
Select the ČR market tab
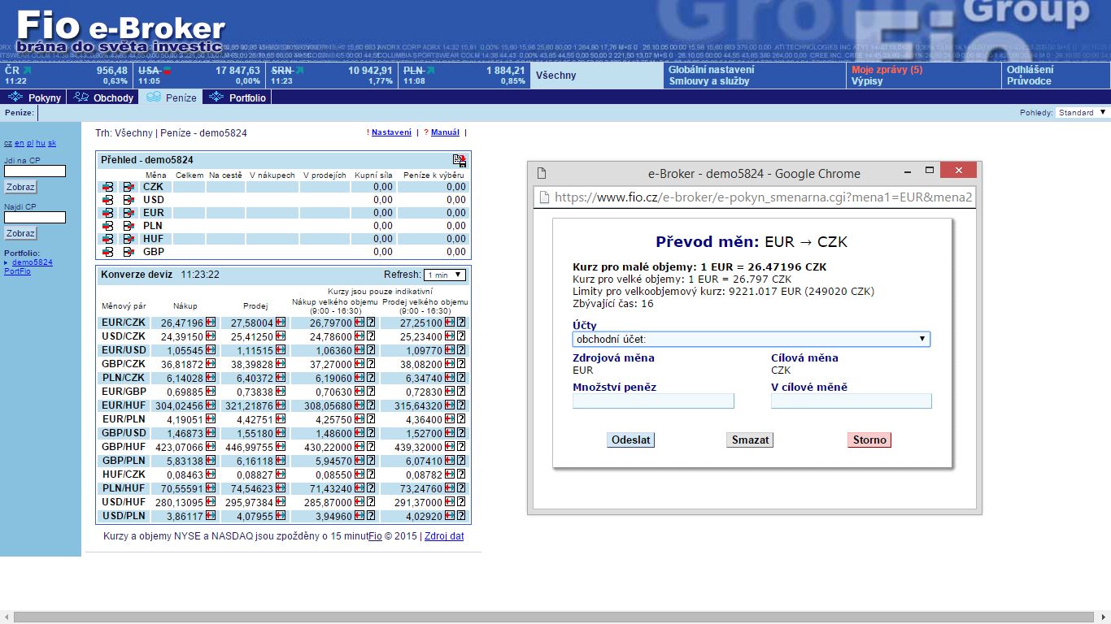click(x=67, y=76)
